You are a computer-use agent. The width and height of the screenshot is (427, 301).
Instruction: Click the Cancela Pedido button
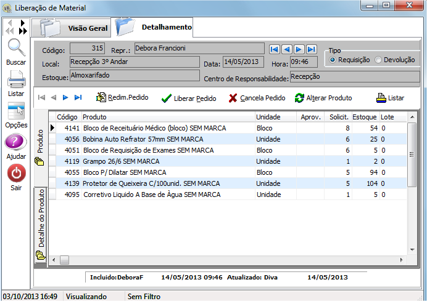point(257,98)
